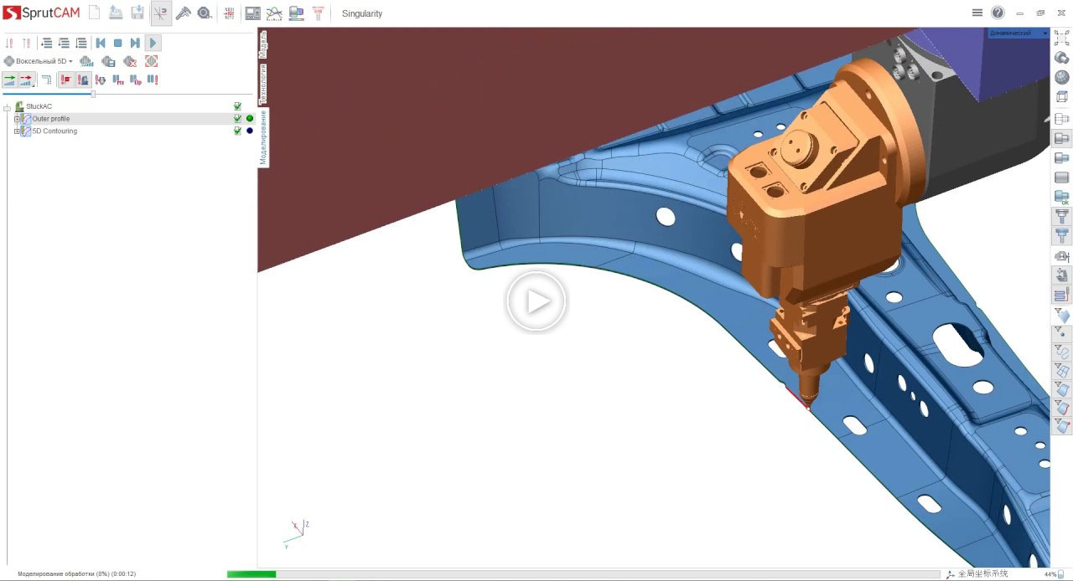Select the wireframe cube view icon
Viewport: 1073px width, 581px height.
click(x=1061, y=97)
